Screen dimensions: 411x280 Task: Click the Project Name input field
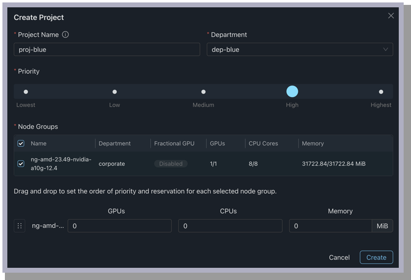pyautogui.click(x=107, y=49)
